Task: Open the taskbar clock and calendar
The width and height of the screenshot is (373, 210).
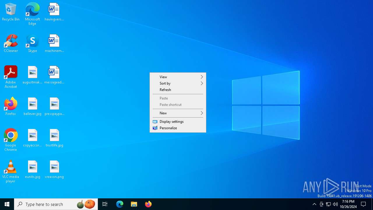Action: pos(348,204)
